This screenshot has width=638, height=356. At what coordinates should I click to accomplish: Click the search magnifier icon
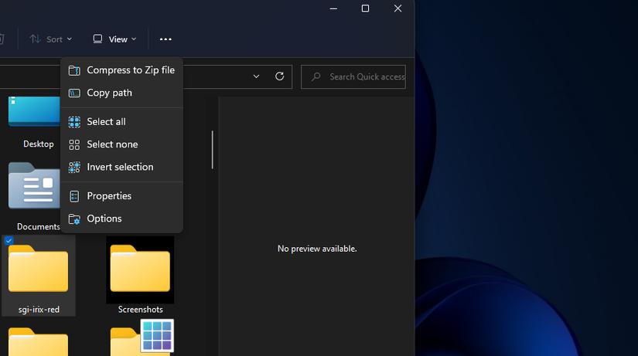(316, 76)
